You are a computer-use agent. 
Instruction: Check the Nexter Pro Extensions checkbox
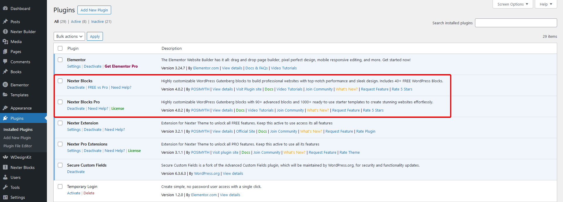(x=60, y=144)
